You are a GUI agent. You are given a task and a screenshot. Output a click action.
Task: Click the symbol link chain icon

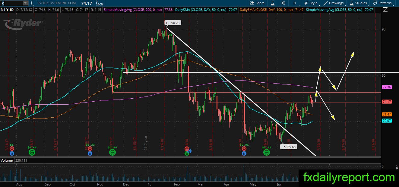tap(32, 3)
